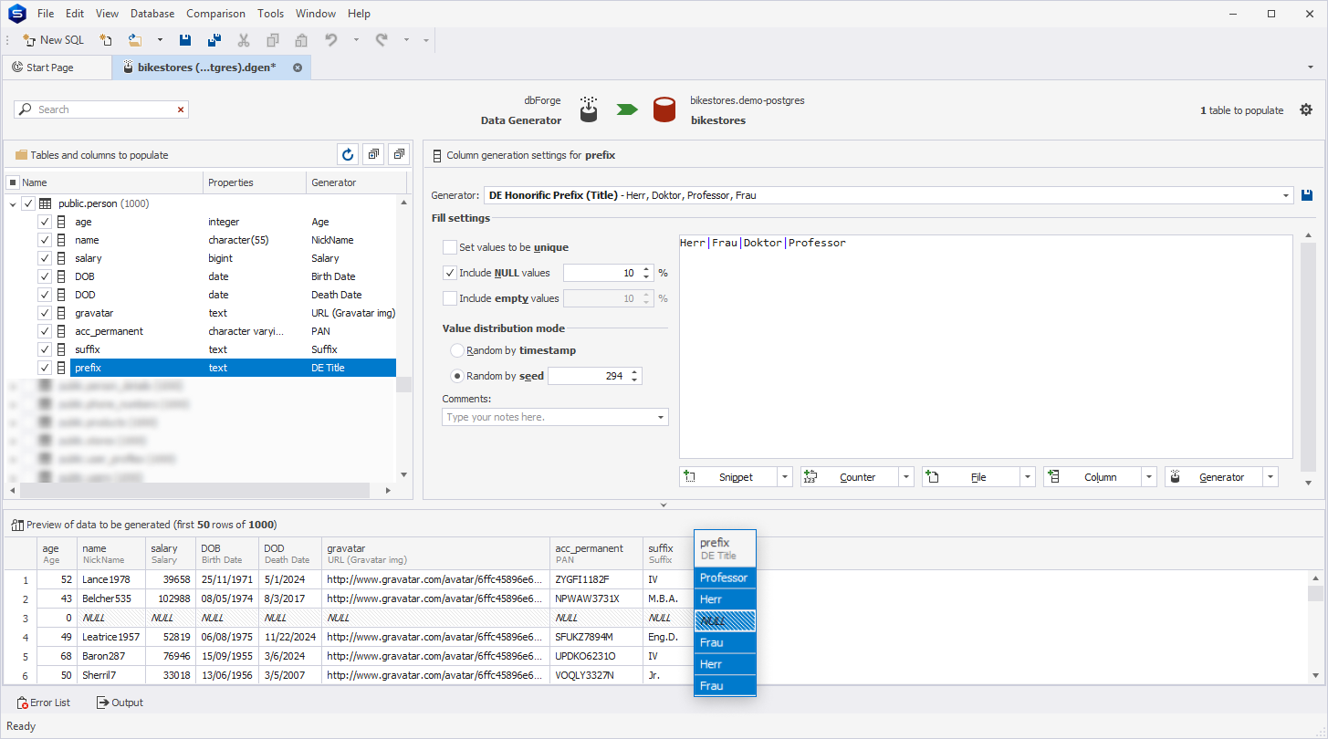
Task: Click the tab list dropdown arrow at the right
Action: click(1311, 68)
